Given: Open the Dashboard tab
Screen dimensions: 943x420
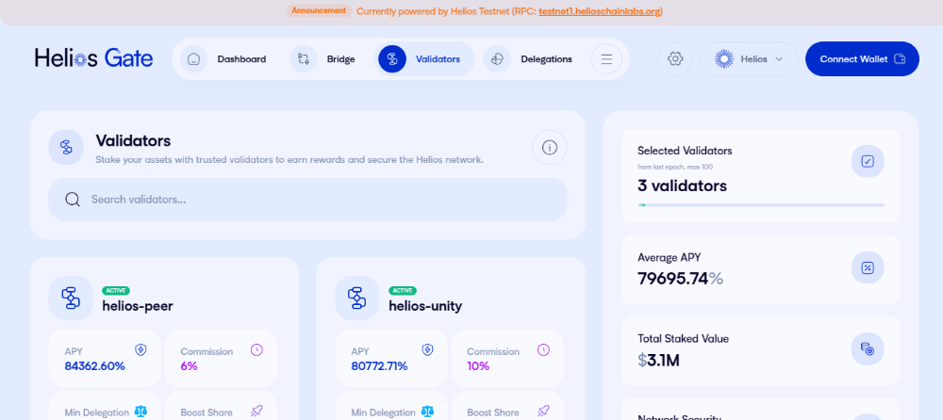Looking at the screenshot, I should [x=224, y=59].
